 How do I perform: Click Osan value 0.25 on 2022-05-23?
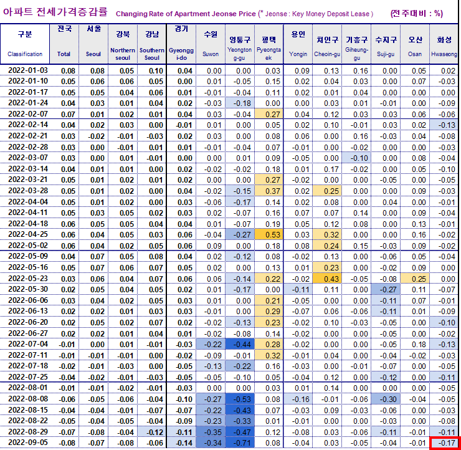pos(415,279)
